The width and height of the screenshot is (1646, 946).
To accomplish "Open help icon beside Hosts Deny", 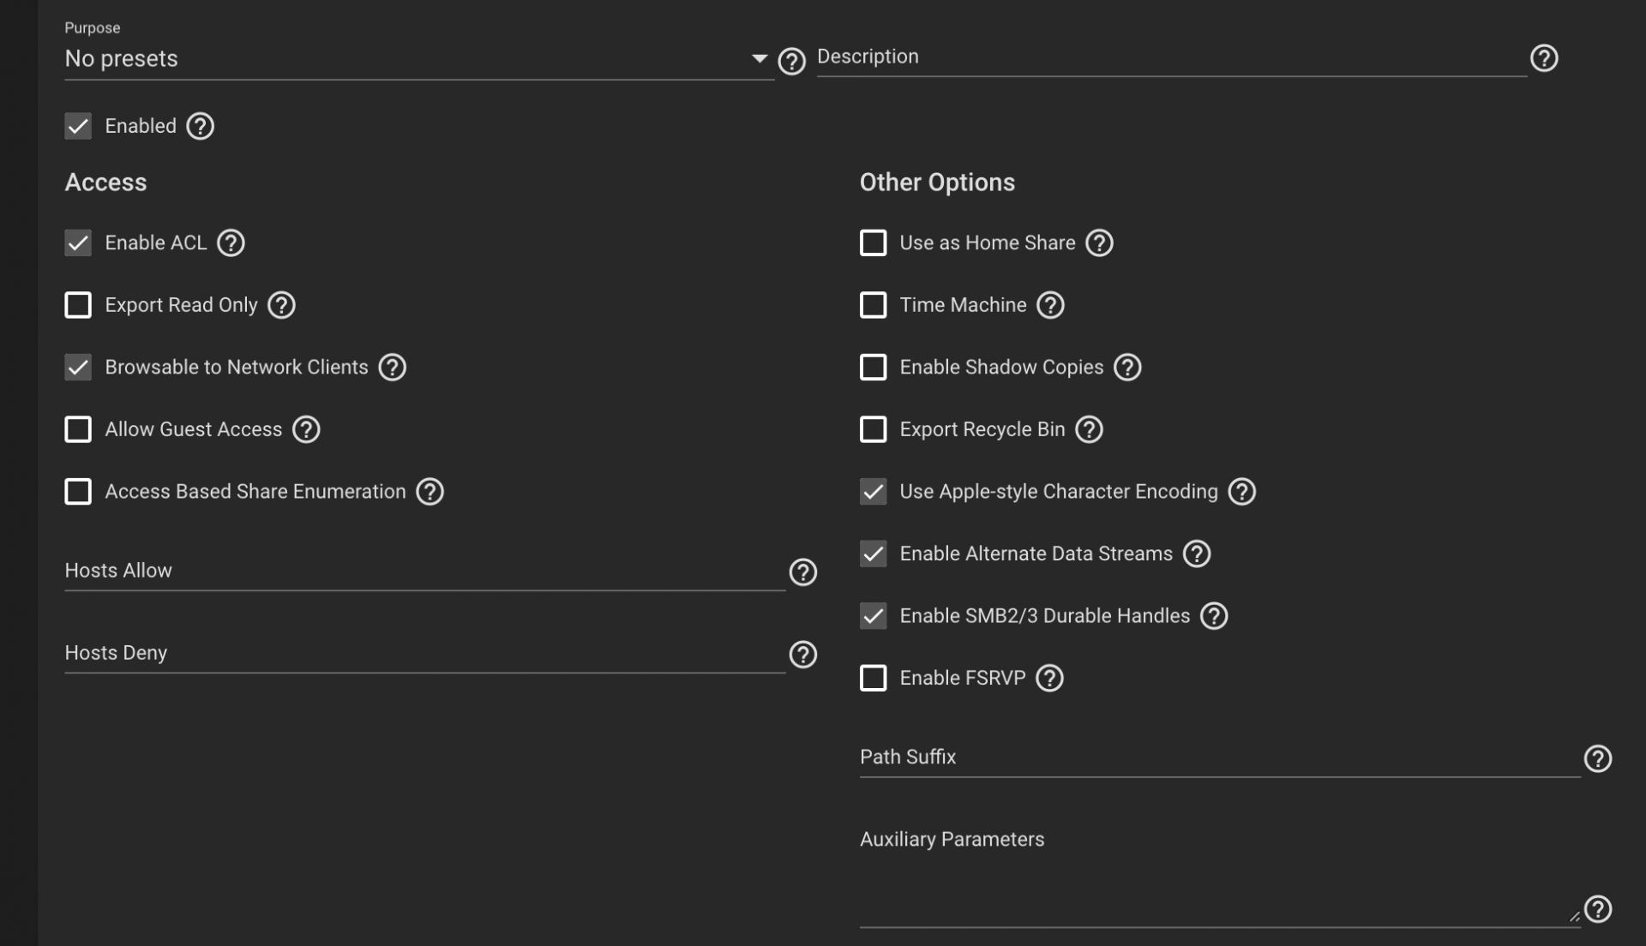I will click(803, 655).
